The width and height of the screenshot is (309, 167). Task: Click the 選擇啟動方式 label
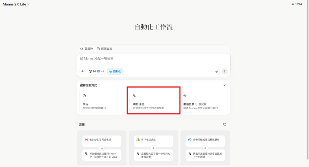(88, 85)
